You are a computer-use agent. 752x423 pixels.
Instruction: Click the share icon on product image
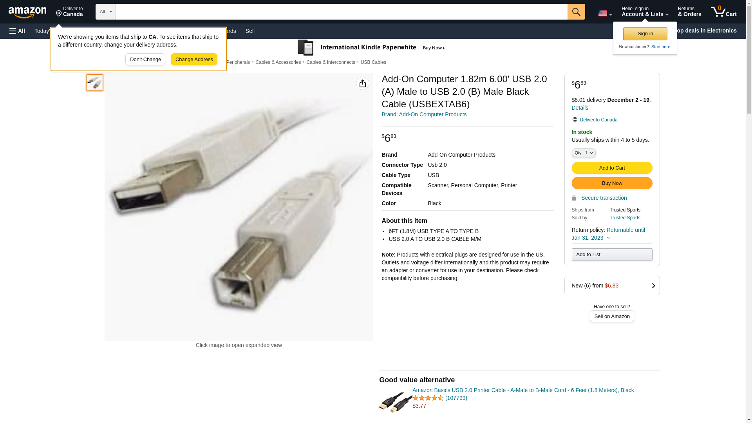coord(362,83)
